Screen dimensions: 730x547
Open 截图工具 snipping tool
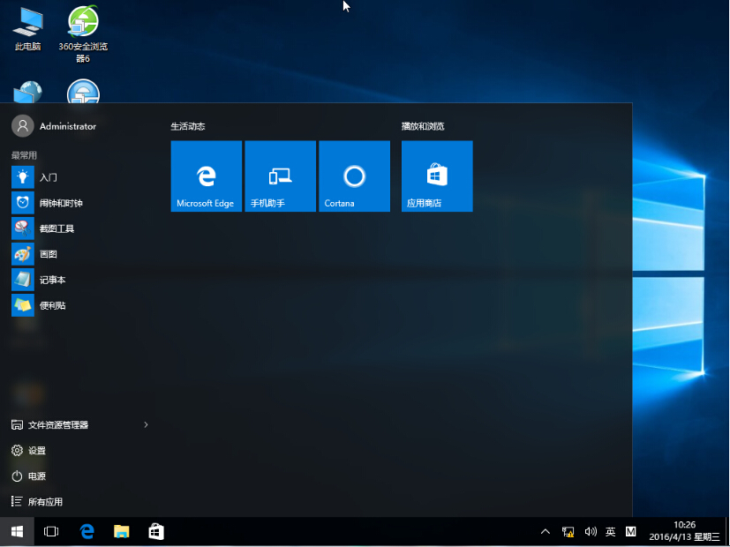click(79, 229)
